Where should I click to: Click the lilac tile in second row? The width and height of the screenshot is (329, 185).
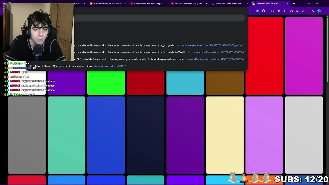tap(264, 135)
